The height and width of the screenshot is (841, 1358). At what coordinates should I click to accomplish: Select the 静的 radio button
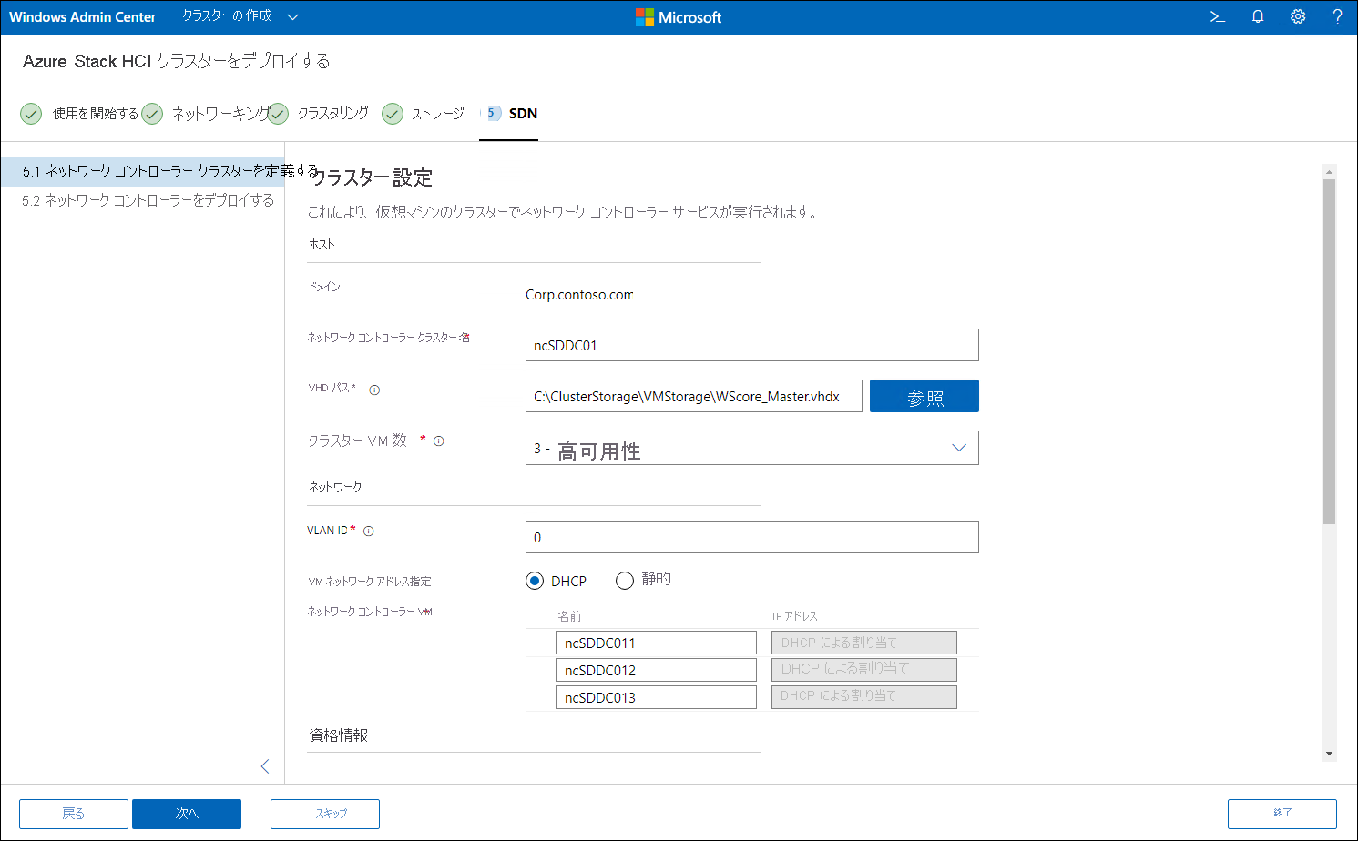(x=625, y=581)
